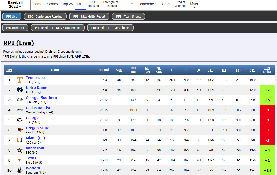The width and height of the screenshot is (277, 175).
Task: Click the RPI (Live) page heading
Action: [19, 43]
